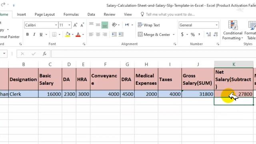Image resolution: width=256 pixels, height=144 pixels.
Task: Select the Taxes header cell
Action: pyautogui.click(x=170, y=79)
